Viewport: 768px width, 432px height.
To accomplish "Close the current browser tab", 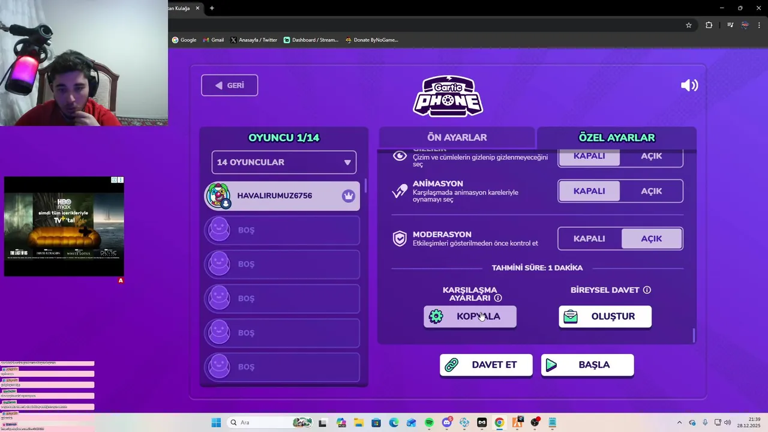I will [197, 8].
